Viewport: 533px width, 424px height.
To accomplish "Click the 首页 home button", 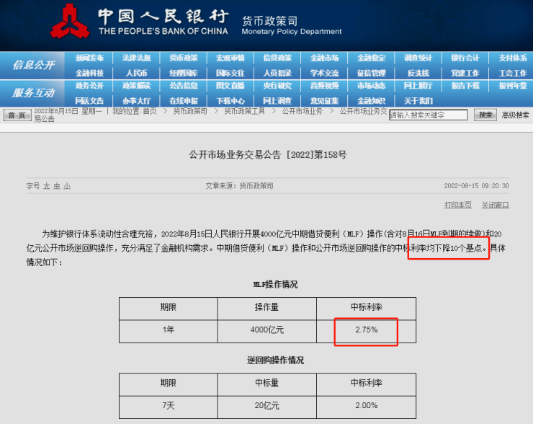I will pyautogui.click(x=17, y=115).
